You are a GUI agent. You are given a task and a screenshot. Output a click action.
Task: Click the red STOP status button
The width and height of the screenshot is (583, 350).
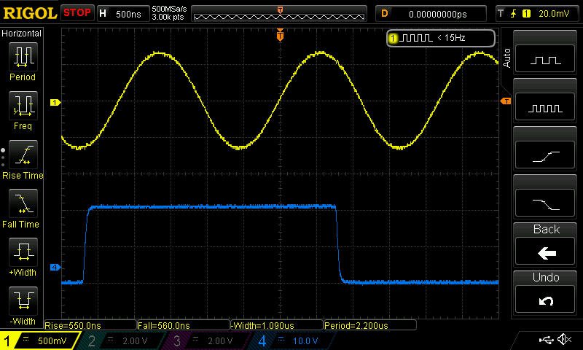click(77, 13)
